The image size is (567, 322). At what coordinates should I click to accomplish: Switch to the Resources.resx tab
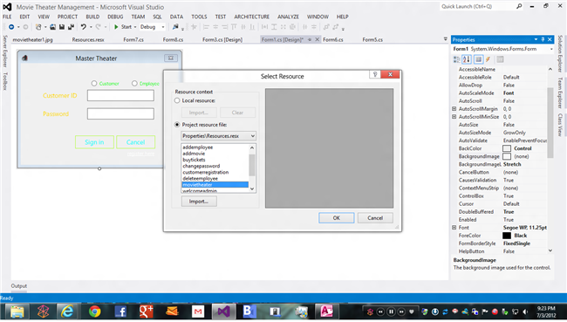(88, 39)
